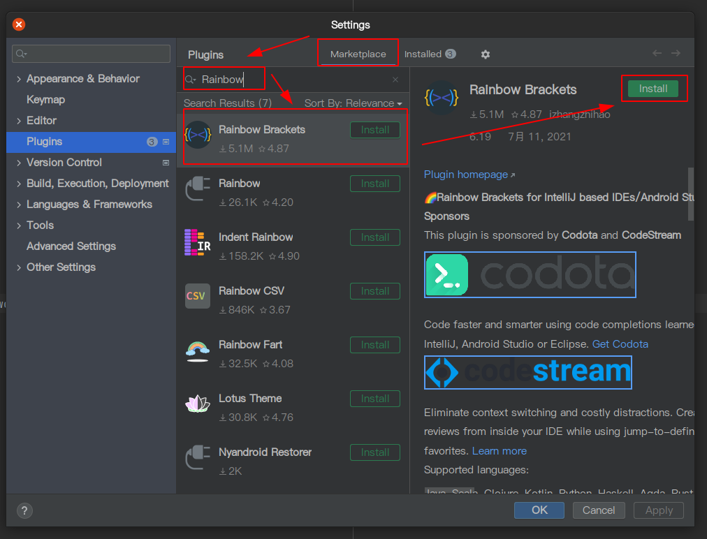Select Advanced Settings in settings tree
The width and height of the screenshot is (707, 539).
coord(71,246)
